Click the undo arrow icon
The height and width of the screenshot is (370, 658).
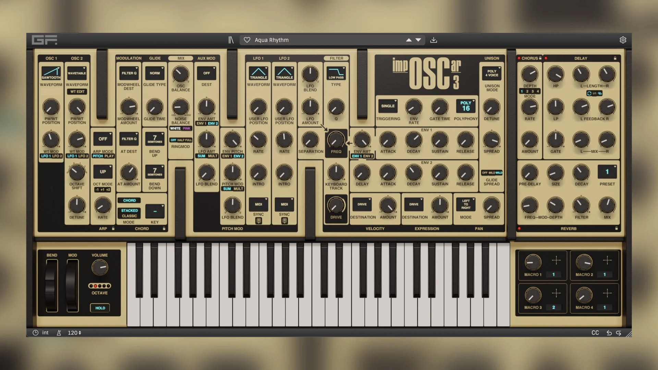tap(609, 333)
